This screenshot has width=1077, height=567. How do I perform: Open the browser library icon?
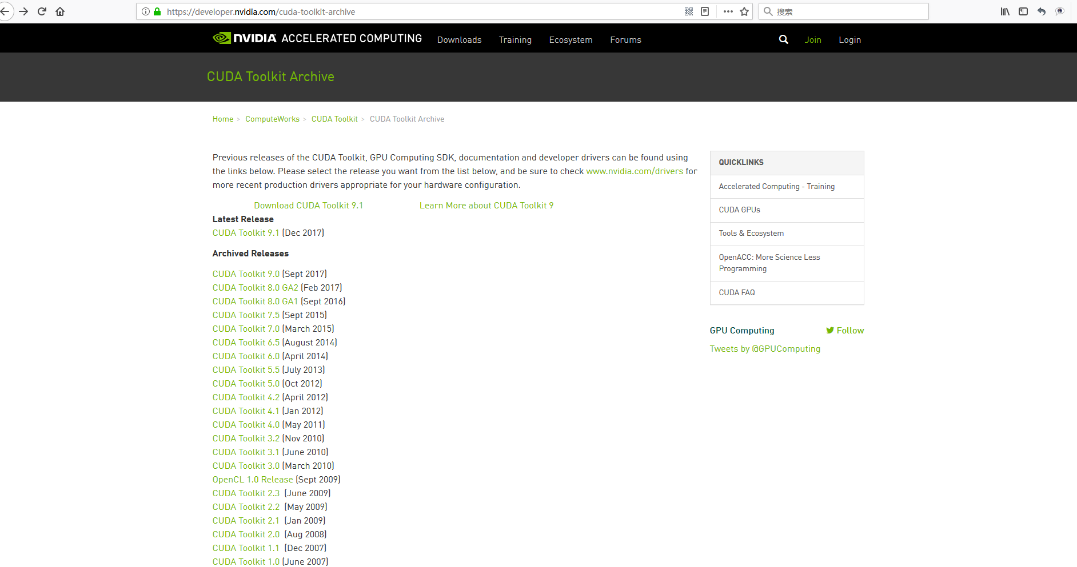(1005, 11)
